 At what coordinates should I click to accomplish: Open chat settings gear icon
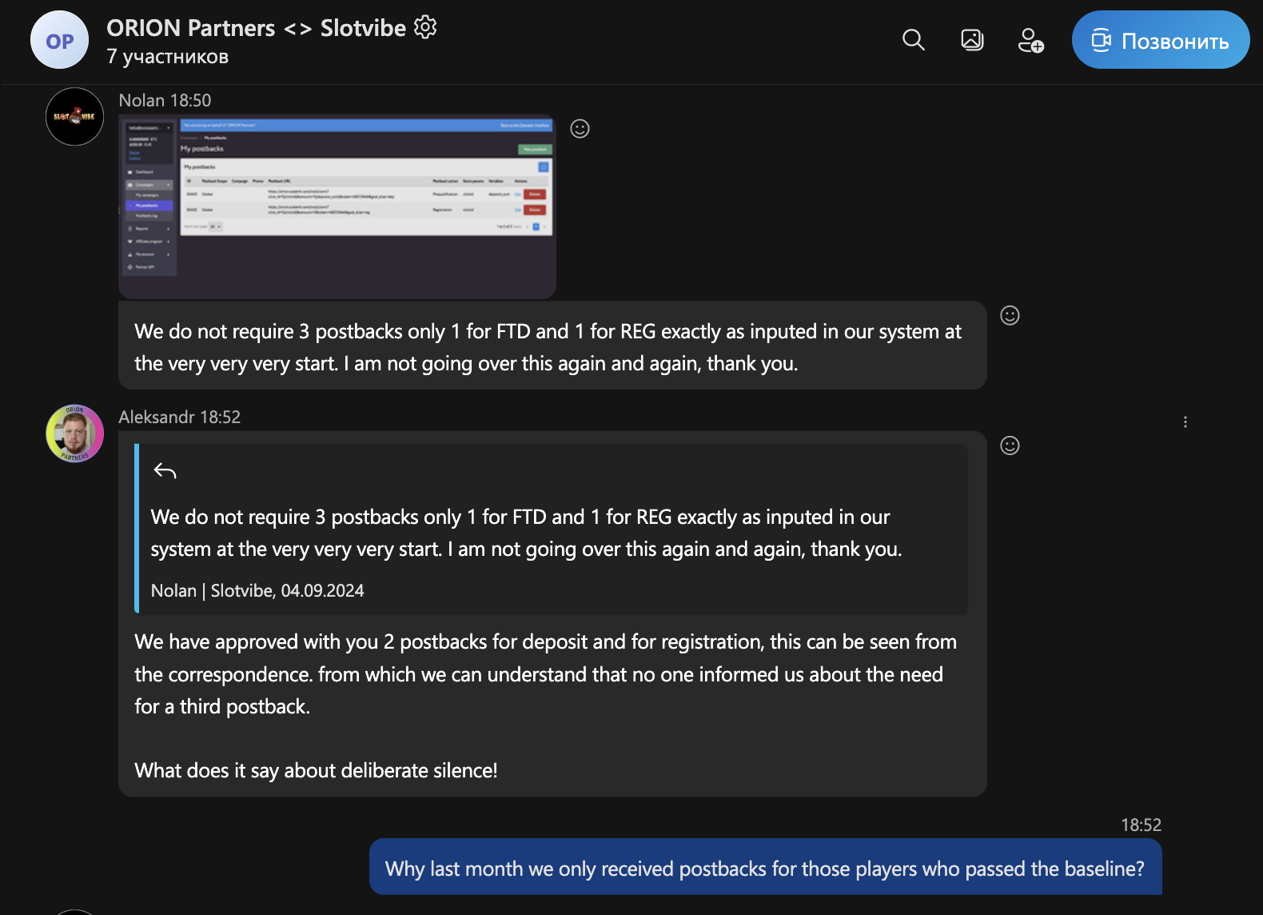(x=425, y=27)
